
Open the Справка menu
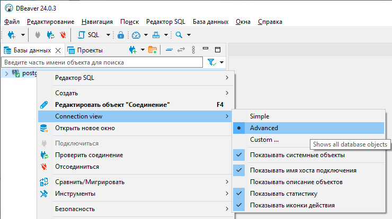(x=270, y=22)
